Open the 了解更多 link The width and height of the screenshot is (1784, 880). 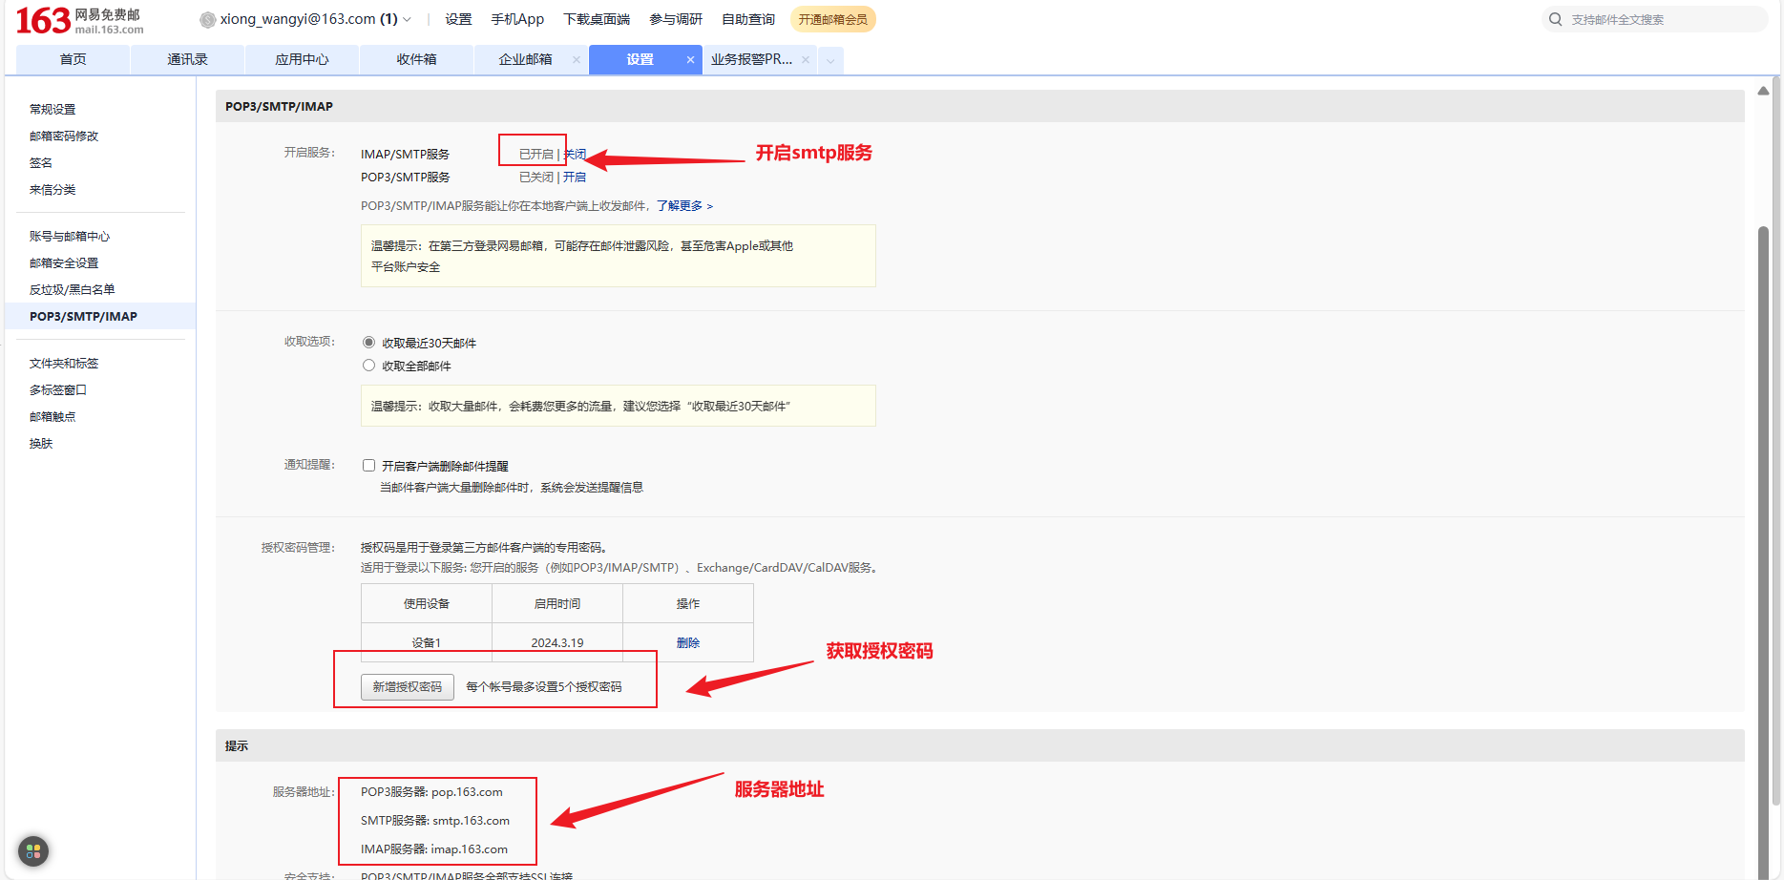(684, 205)
